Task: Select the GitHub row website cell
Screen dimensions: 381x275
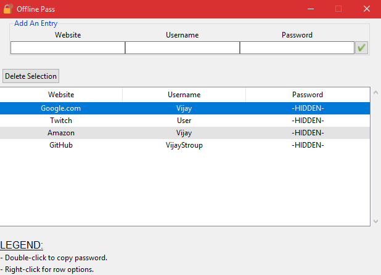Action: (61, 145)
